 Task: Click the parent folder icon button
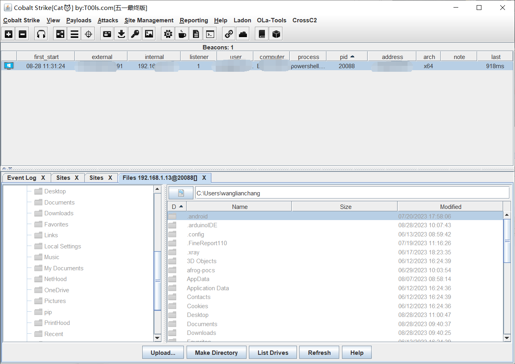click(x=181, y=193)
